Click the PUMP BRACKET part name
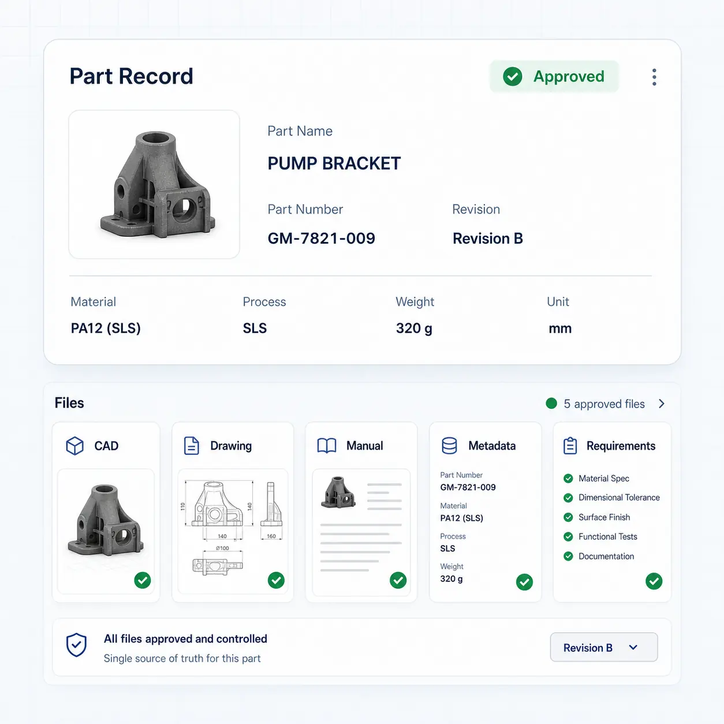Viewport: 724px width, 724px height. pos(334,163)
